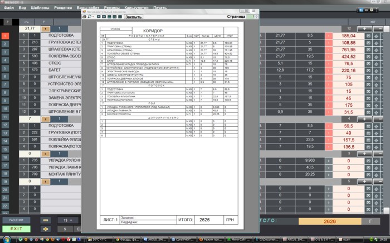Viewport: 390px width, 243px height.
Task: Click the up-arrow icon in the 76,5 row
Action: tap(377, 63)
